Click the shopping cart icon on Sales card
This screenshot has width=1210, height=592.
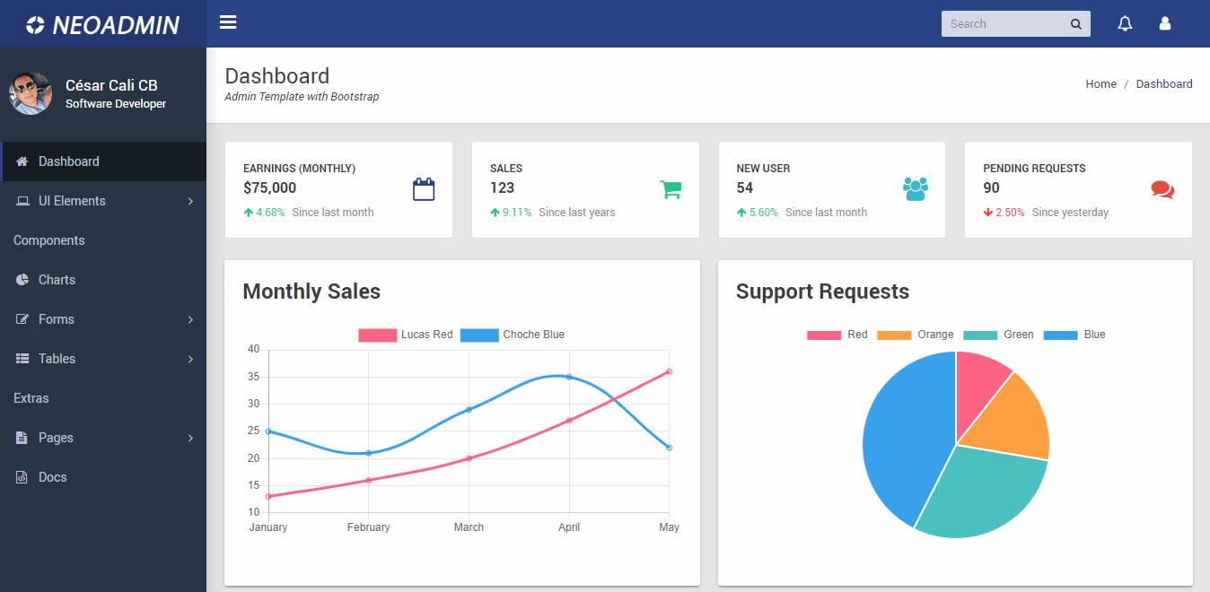click(x=670, y=188)
